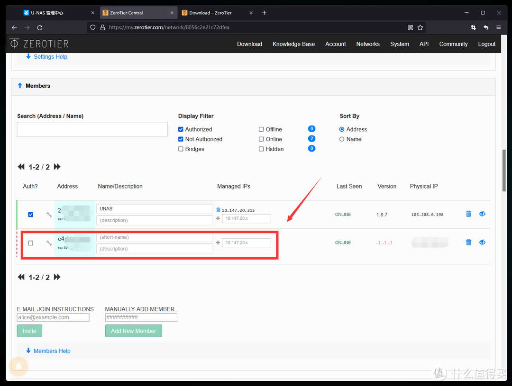Reload the page with browser refresh icon

point(40,27)
